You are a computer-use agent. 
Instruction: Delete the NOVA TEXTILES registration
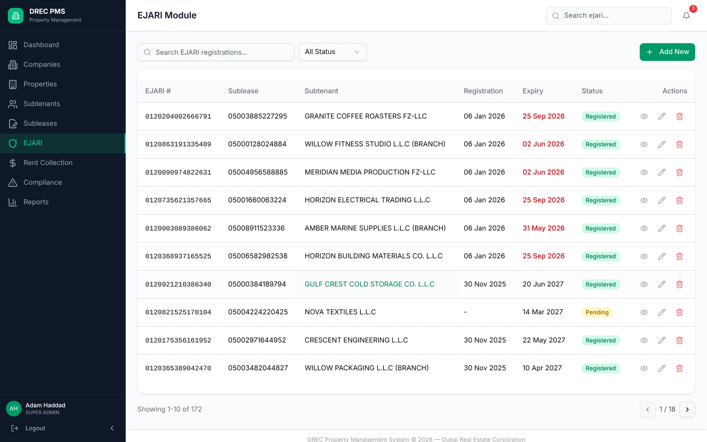click(x=679, y=312)
